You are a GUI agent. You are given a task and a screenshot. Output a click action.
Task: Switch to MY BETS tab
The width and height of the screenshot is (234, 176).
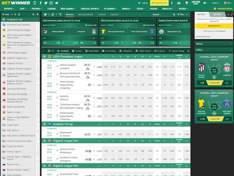click(x=217, y=15)
